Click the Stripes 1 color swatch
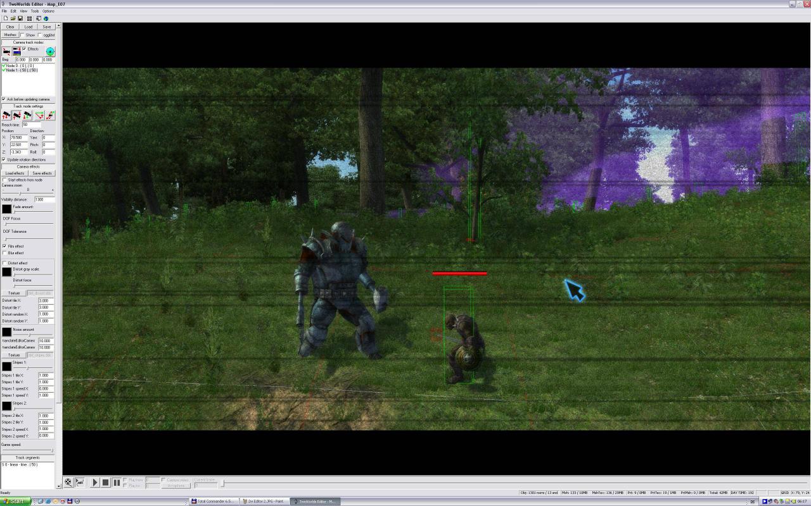The width and height of the screenshot is (811, 506). pos(7,366)
